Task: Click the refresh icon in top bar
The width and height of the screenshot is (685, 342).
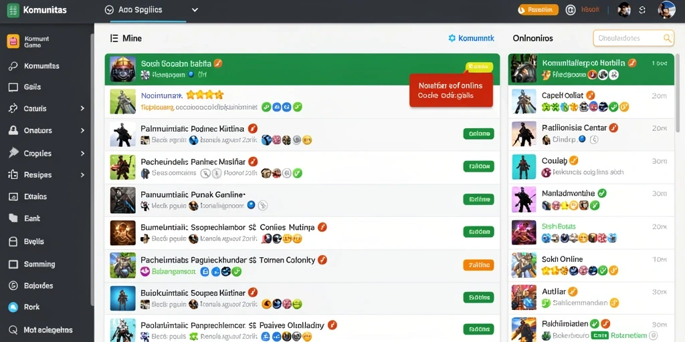Action: (x=642, y=9)
